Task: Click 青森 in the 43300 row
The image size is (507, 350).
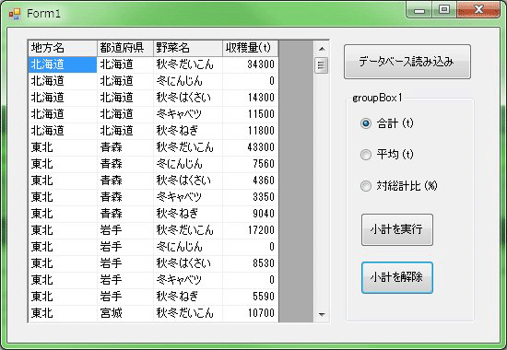Action: click(x=125, y=147)
